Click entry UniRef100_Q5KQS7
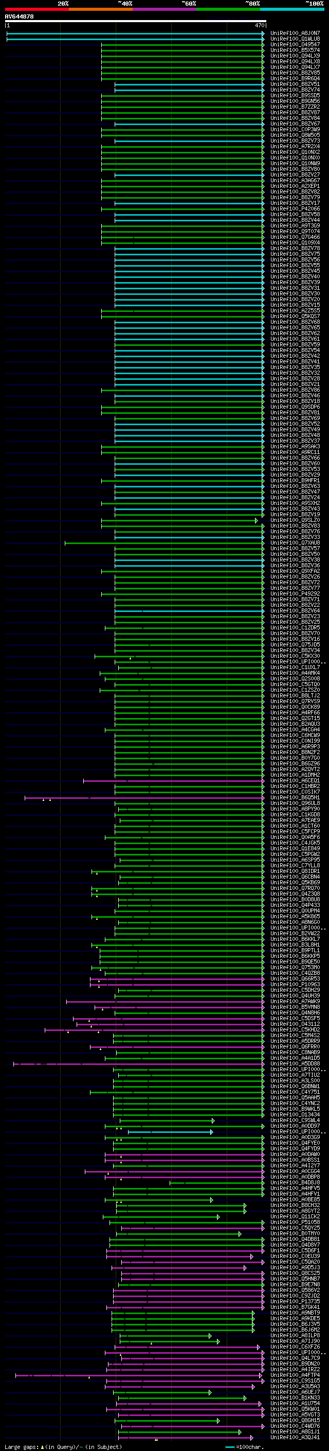 295,317
